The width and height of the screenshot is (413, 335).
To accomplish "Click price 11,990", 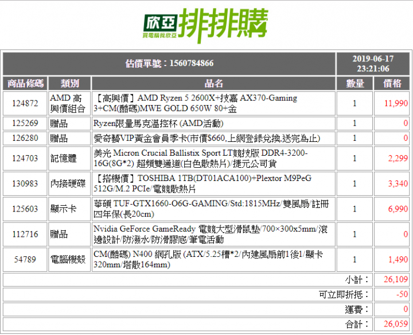I will tap(396, 103).
